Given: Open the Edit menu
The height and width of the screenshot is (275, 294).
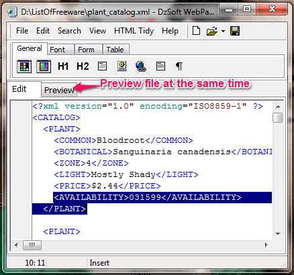Looking at the screenshot, I should coord(43,31).
